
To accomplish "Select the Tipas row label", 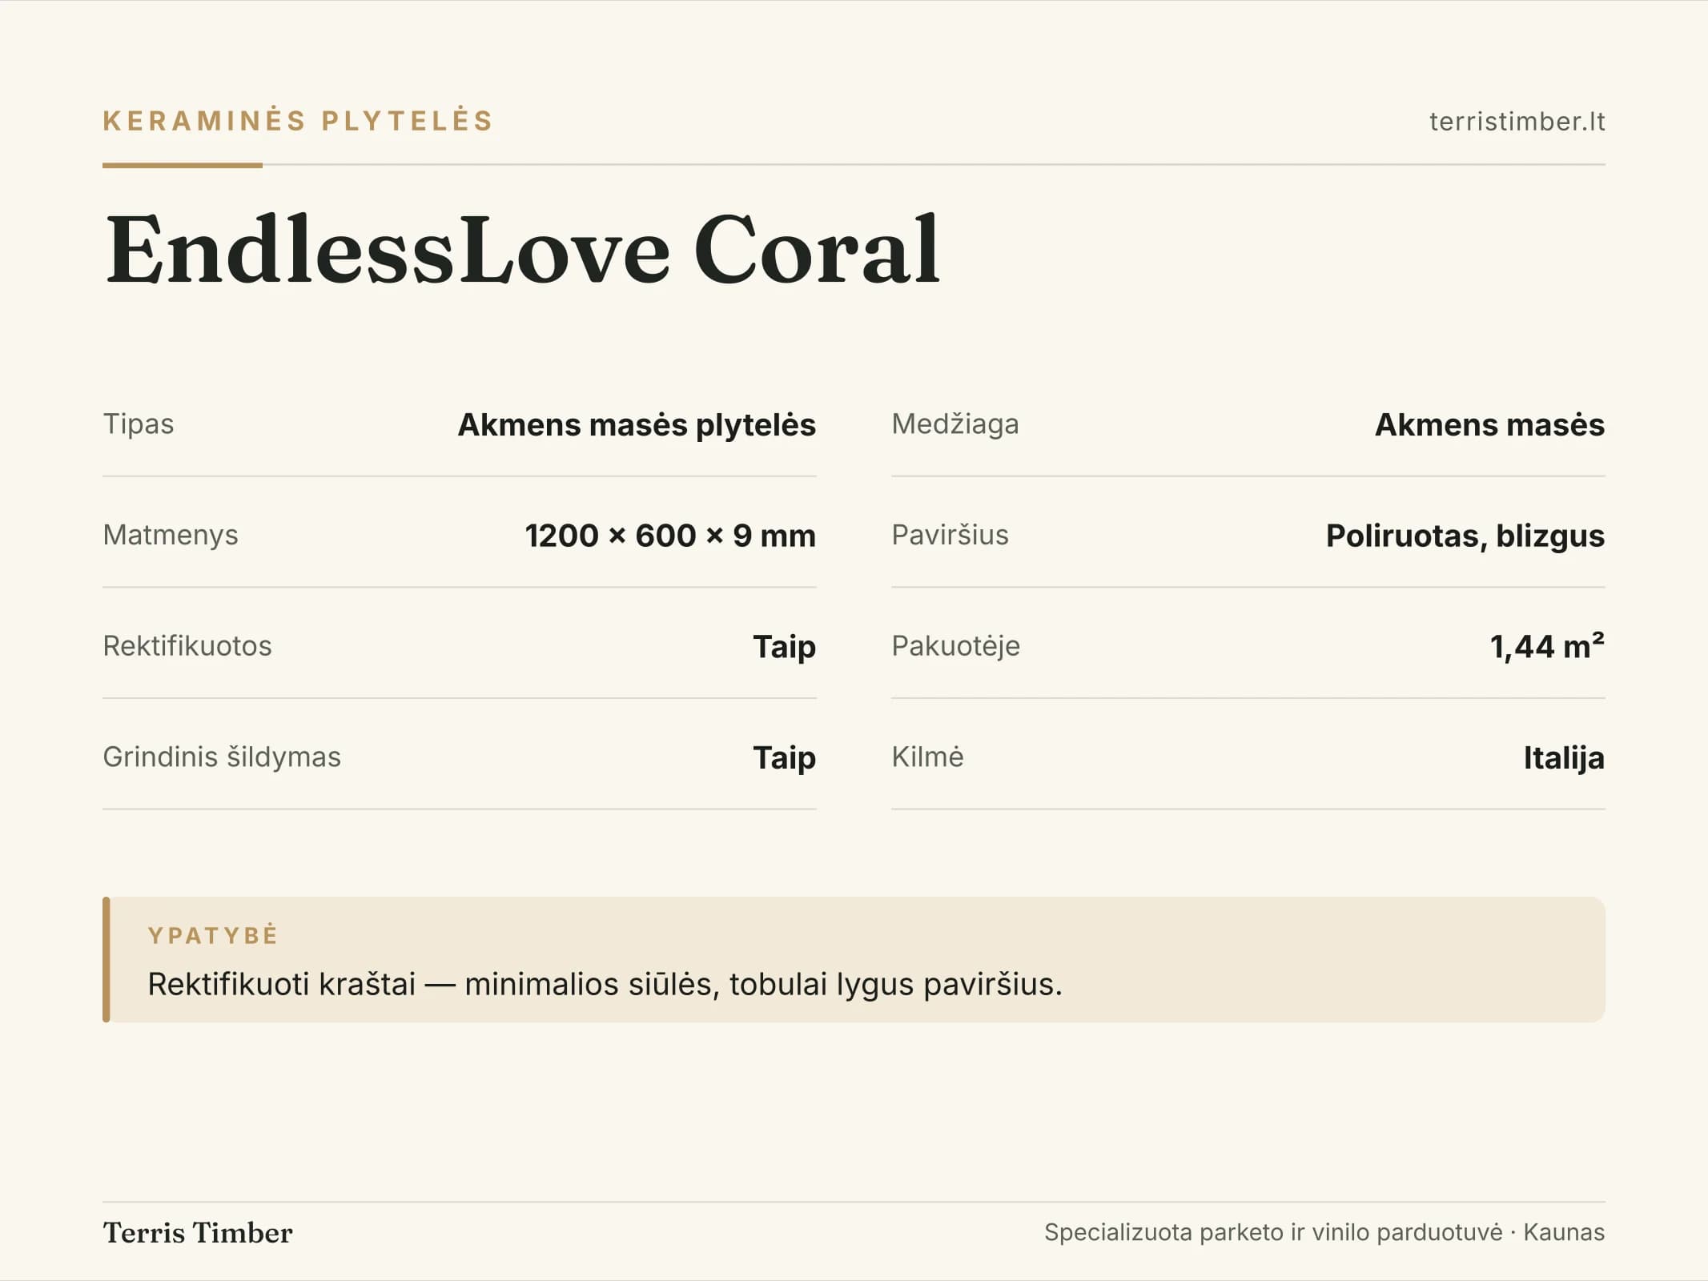I will point(139,424).
